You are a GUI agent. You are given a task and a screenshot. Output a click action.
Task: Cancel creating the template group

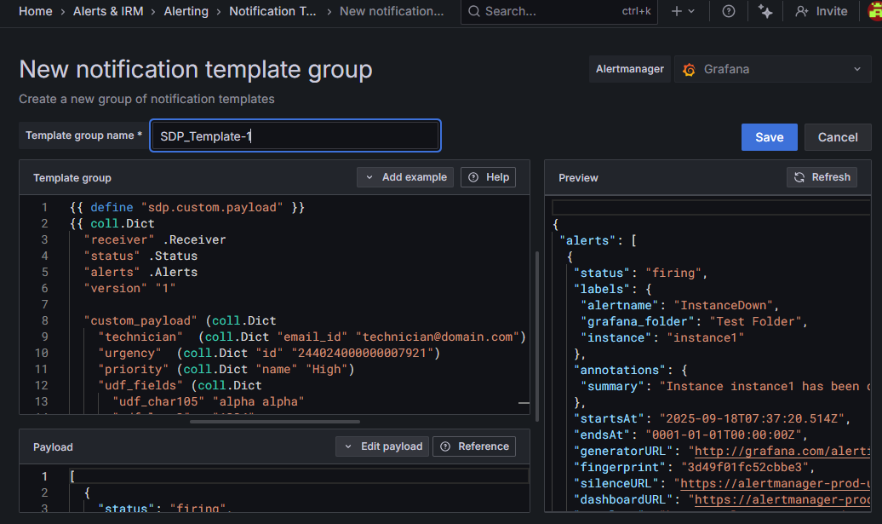[838, 136]
